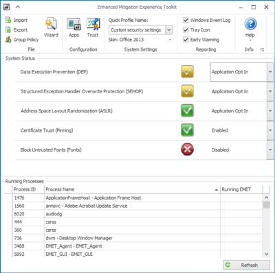Image resolution: width=275 pixels, height=273 pixels.
Task: Select the csrss row with ID 360
Action: click(137, 230)
